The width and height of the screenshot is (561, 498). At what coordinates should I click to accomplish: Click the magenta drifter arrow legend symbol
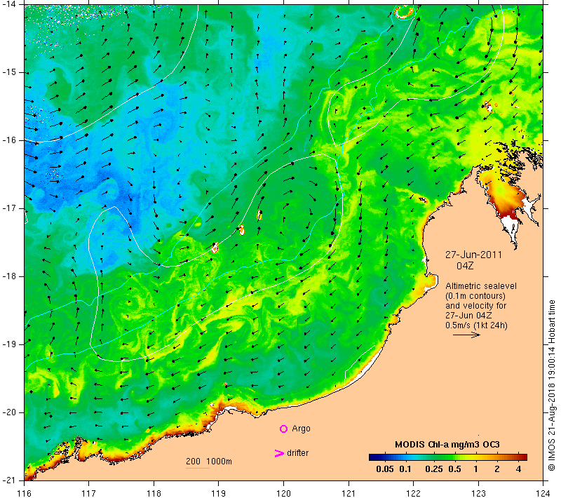[x=279, y=454]
